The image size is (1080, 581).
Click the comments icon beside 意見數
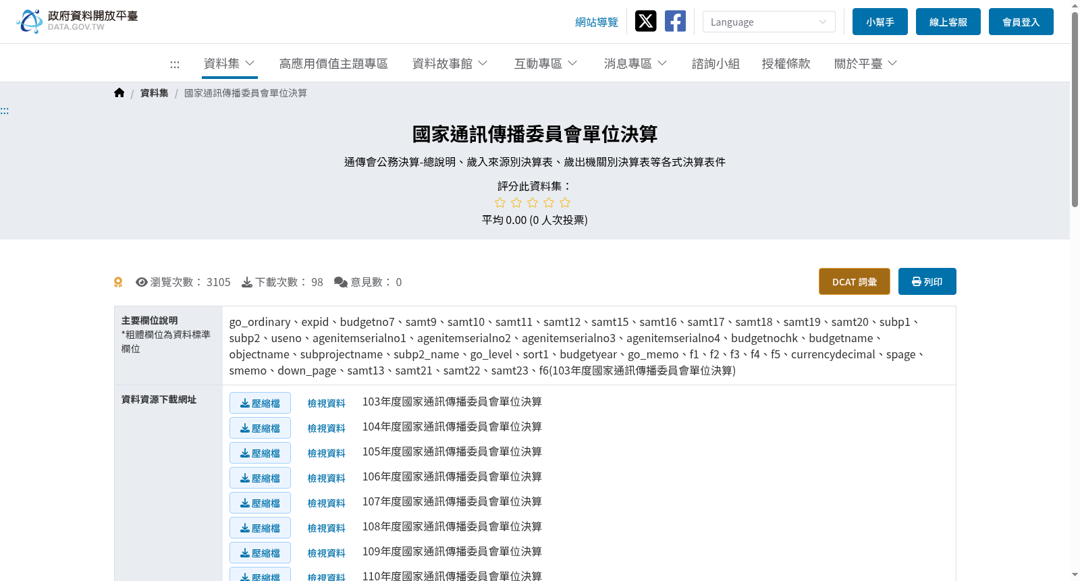point(341,282)
